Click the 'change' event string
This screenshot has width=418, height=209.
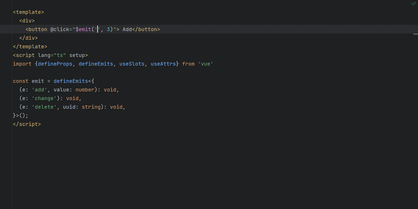[x=44, y=98]
